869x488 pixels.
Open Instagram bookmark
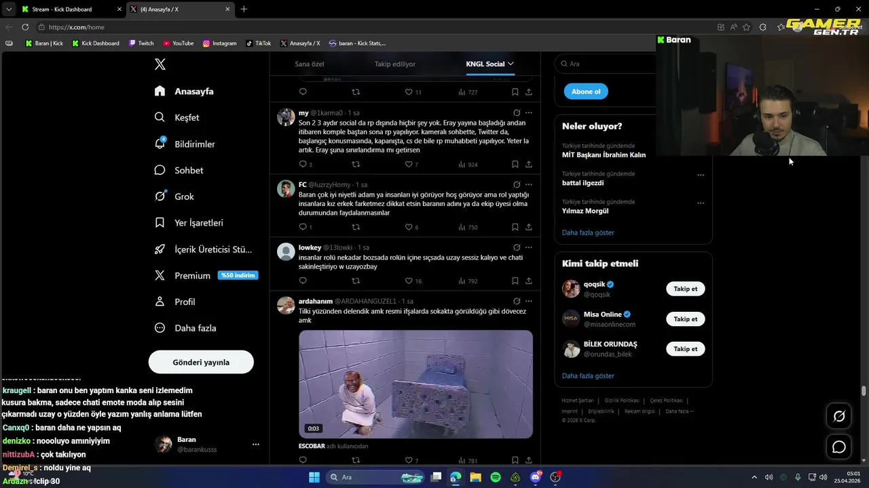coord(219,43)
